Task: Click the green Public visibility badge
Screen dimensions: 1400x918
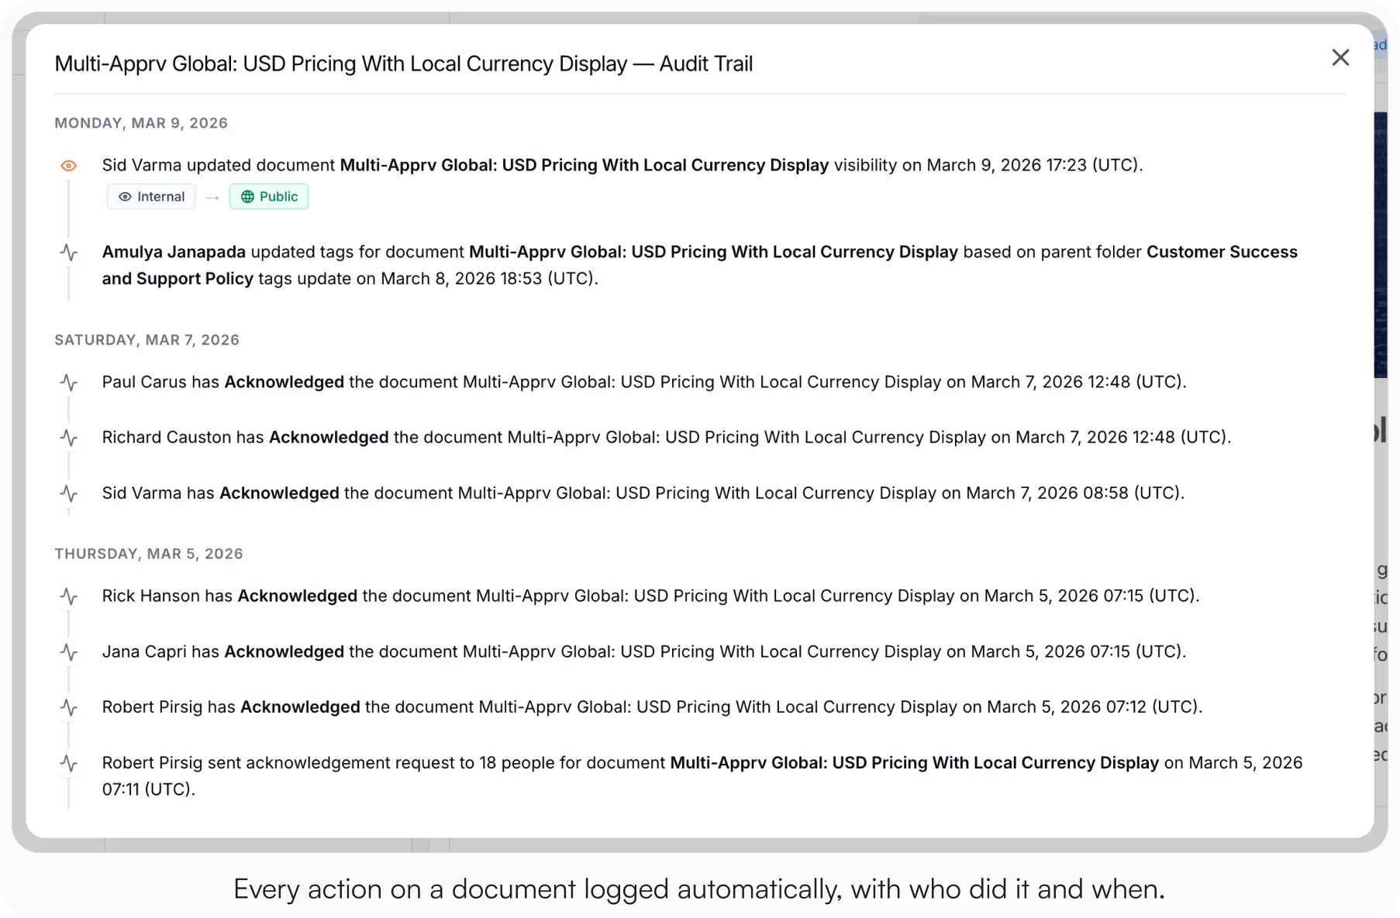Action: pos(269,197)
